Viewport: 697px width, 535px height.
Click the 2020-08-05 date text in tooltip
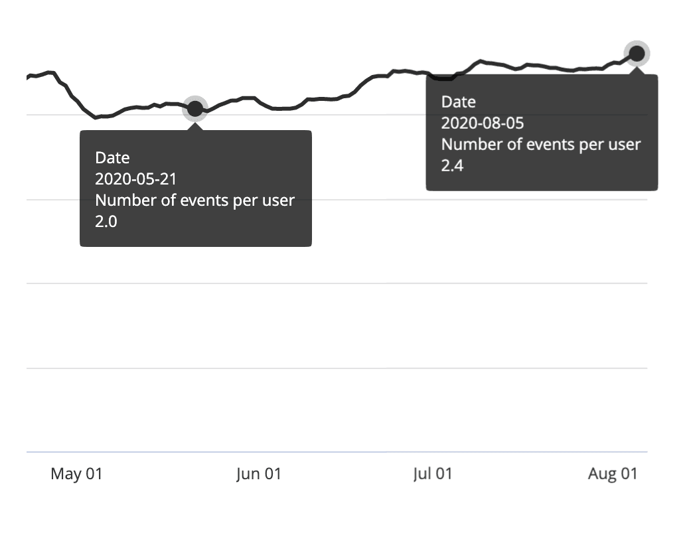coord(483,123)
